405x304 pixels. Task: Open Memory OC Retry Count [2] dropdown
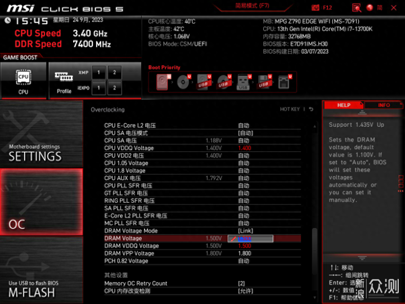pyautogui.click(x=241, y=284)
